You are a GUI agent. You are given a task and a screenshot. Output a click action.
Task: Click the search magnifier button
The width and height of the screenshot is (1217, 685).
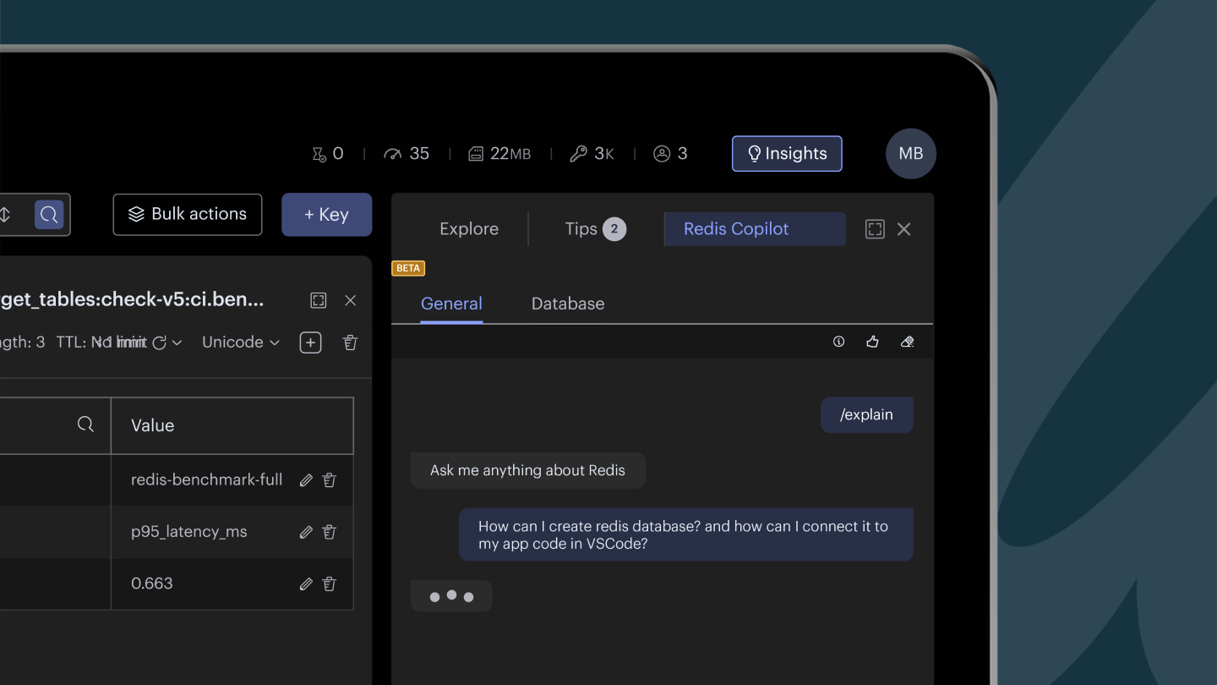click(49, 215)
